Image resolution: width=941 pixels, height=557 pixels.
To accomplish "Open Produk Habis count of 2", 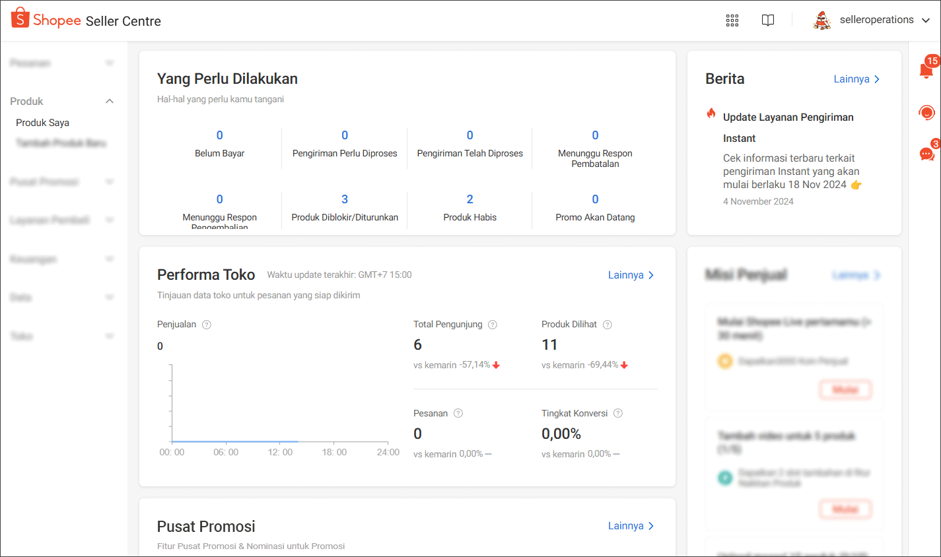I will coord(470,199).
